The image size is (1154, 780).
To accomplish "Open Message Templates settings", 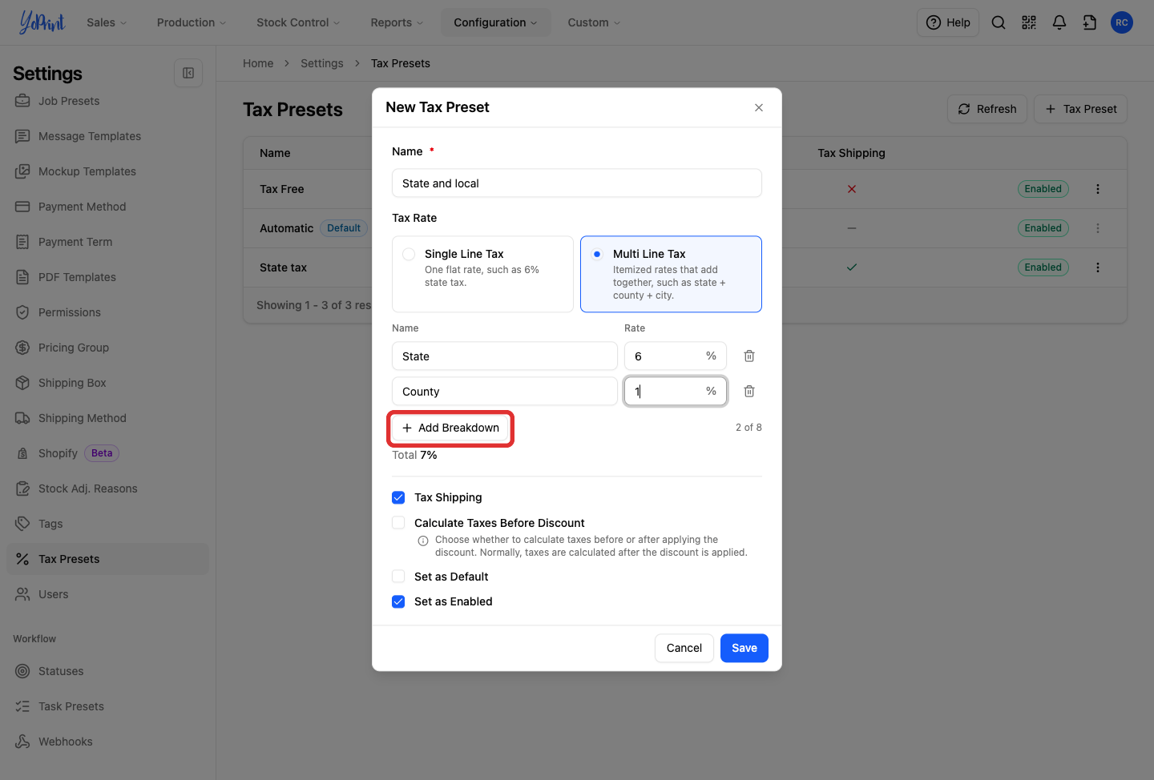I will (90, 136).
